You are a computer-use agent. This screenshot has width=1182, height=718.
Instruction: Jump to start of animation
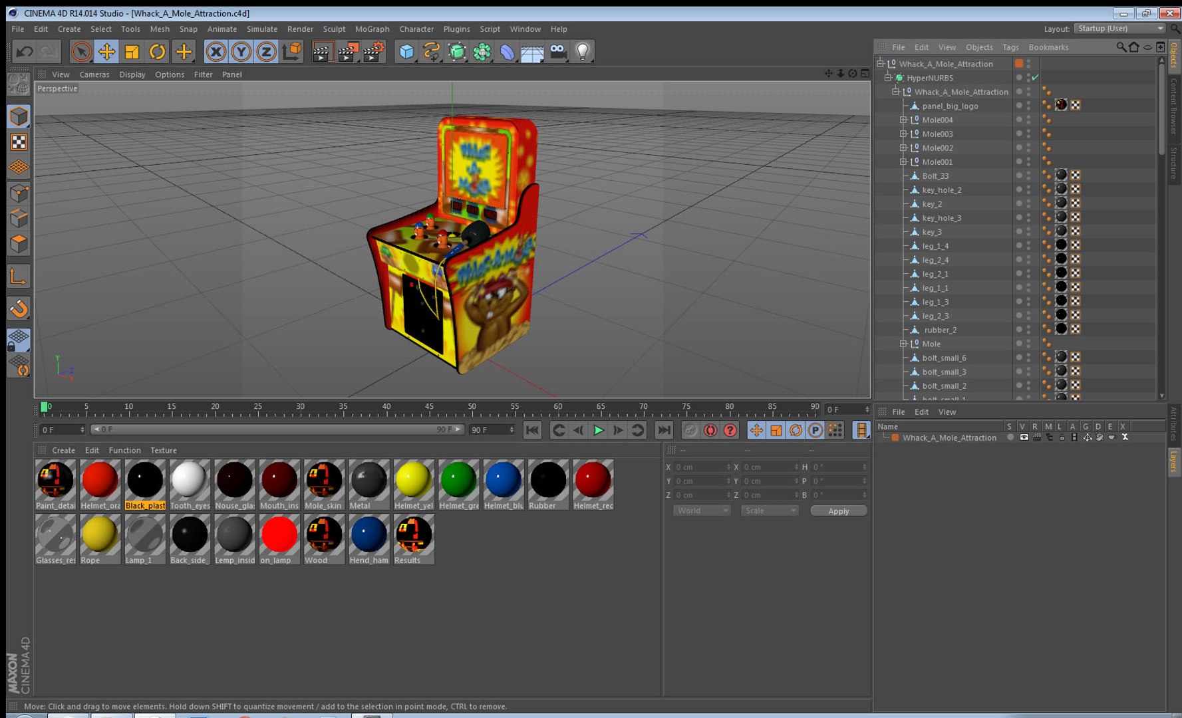click(532, 430)
